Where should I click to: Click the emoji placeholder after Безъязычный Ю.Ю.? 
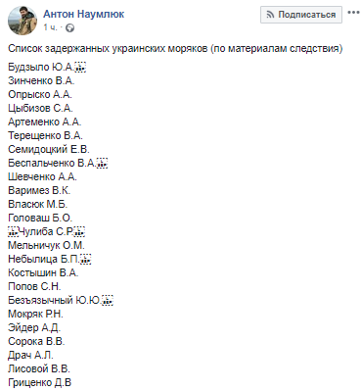click(x=108, y=301)
